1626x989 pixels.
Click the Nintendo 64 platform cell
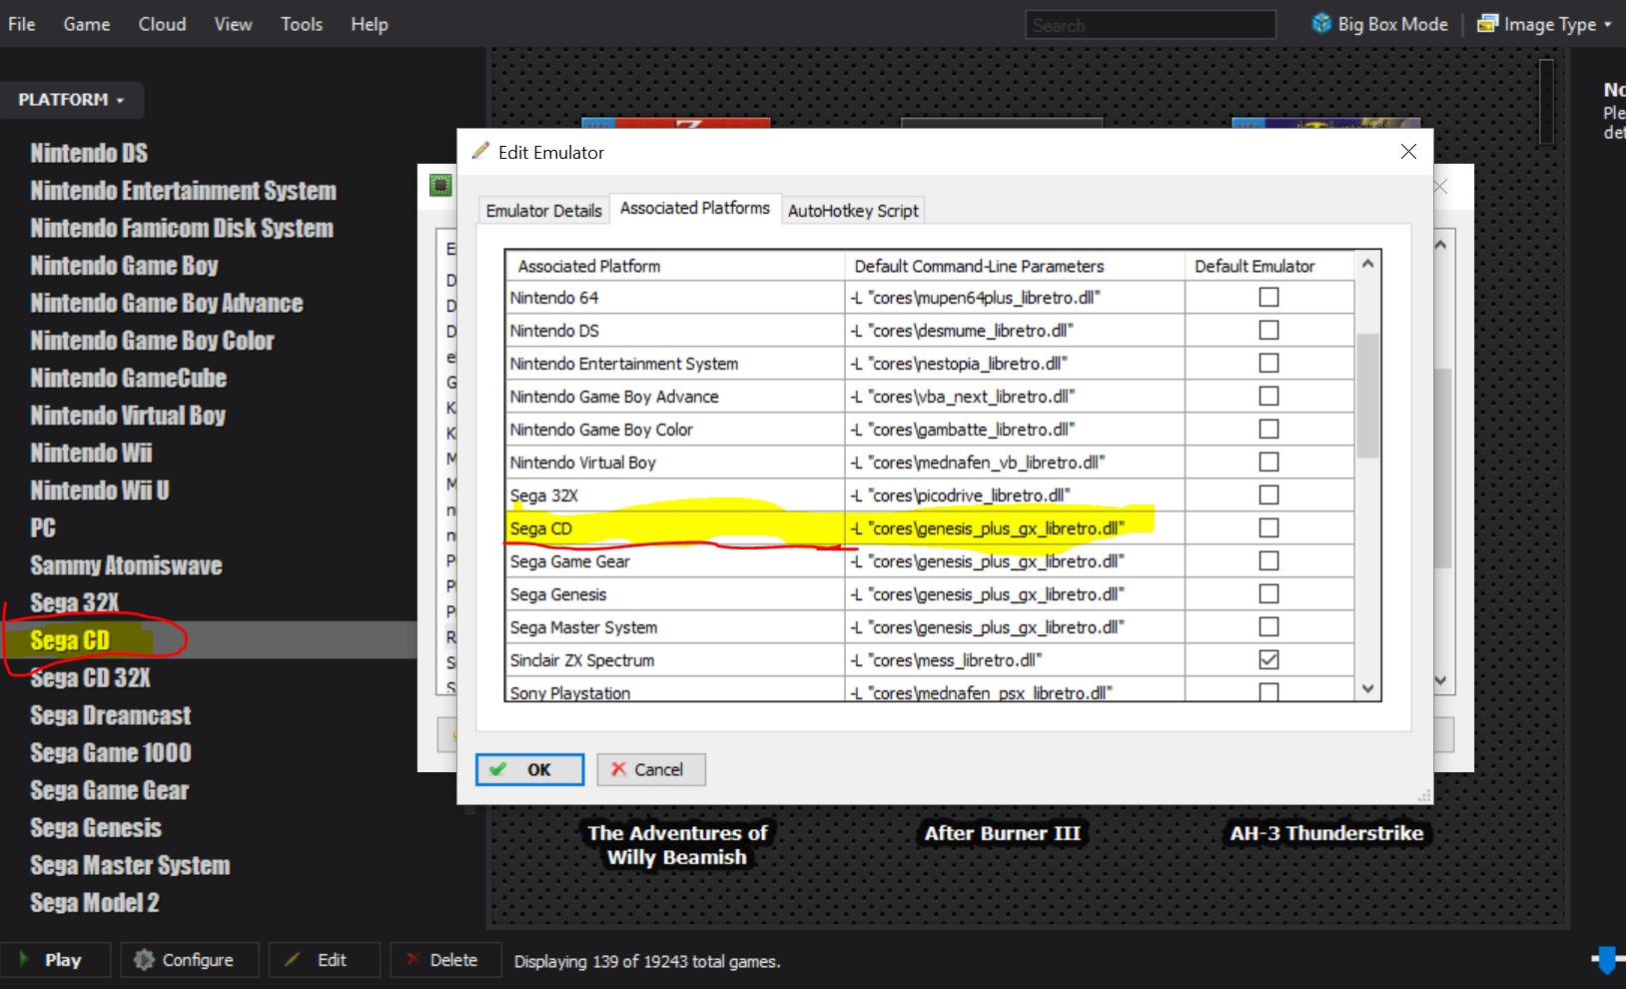pyautogui.click(x=675, y=297)
